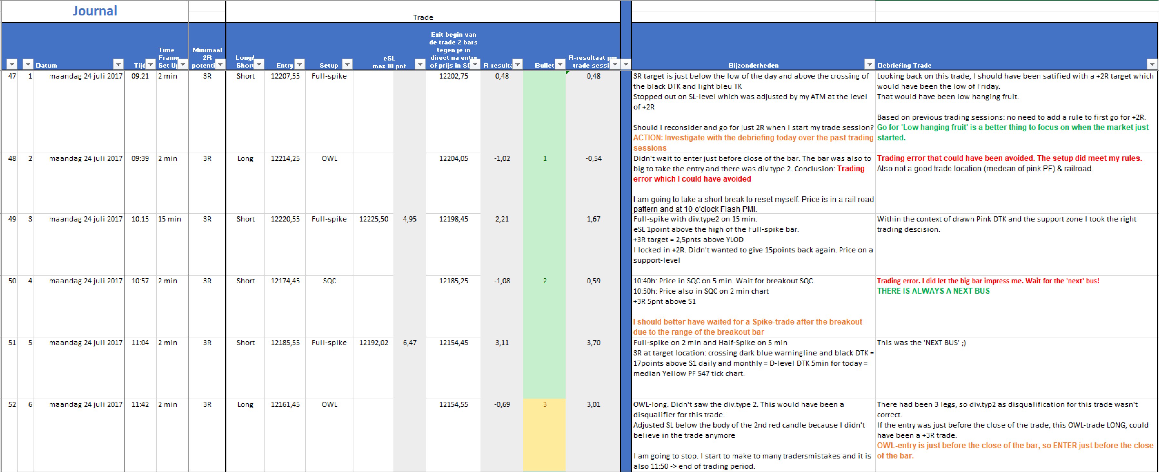Viewport: 1159px width, 472px height.
Task: Open the Setup column filter dropdown
Action: point(347,64)
